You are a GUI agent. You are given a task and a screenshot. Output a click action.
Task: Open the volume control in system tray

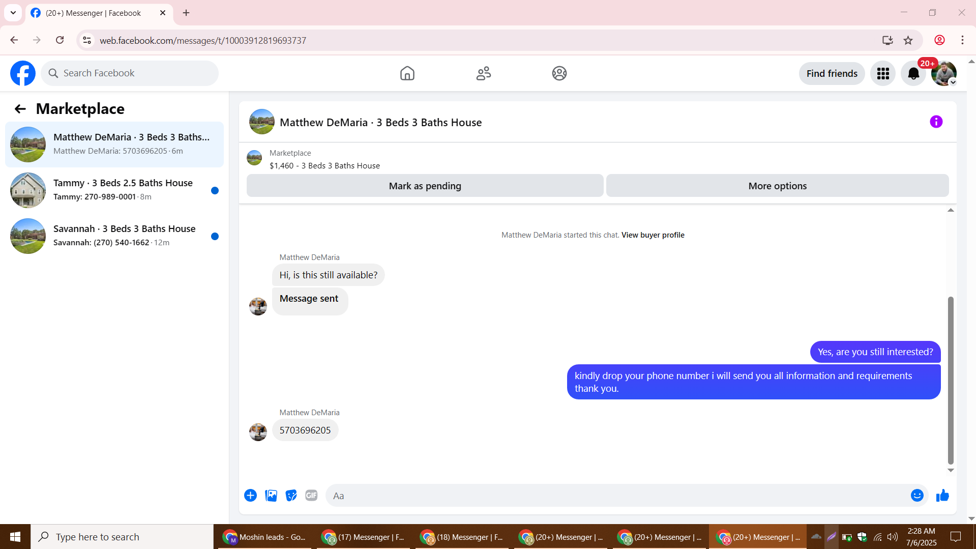[893, 537]
